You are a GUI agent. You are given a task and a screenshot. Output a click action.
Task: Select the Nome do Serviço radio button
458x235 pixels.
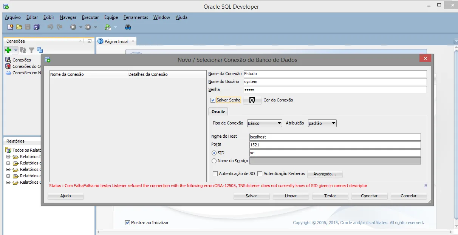tap(214, 161)
